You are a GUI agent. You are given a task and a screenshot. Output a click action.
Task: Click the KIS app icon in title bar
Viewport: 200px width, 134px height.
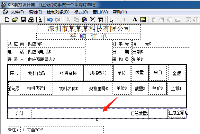point(3,5)
